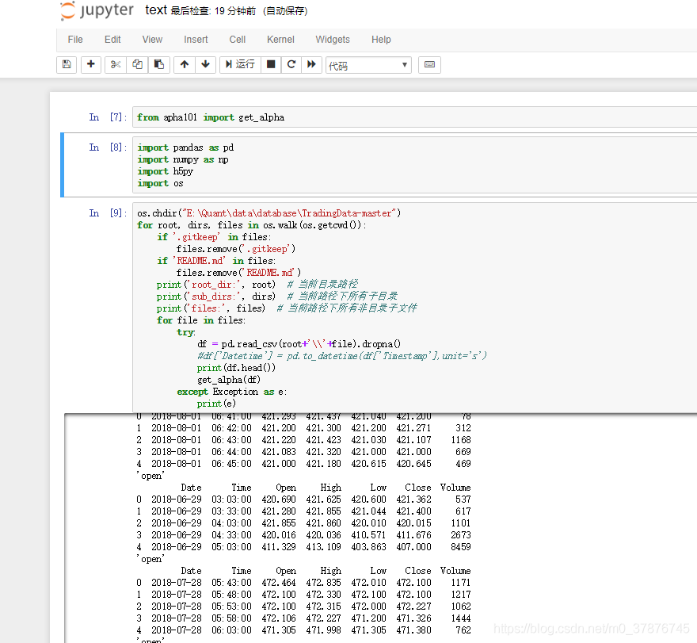Open the Widgets menu
Viewport: 697px width, 643px height.
[333, 40]
